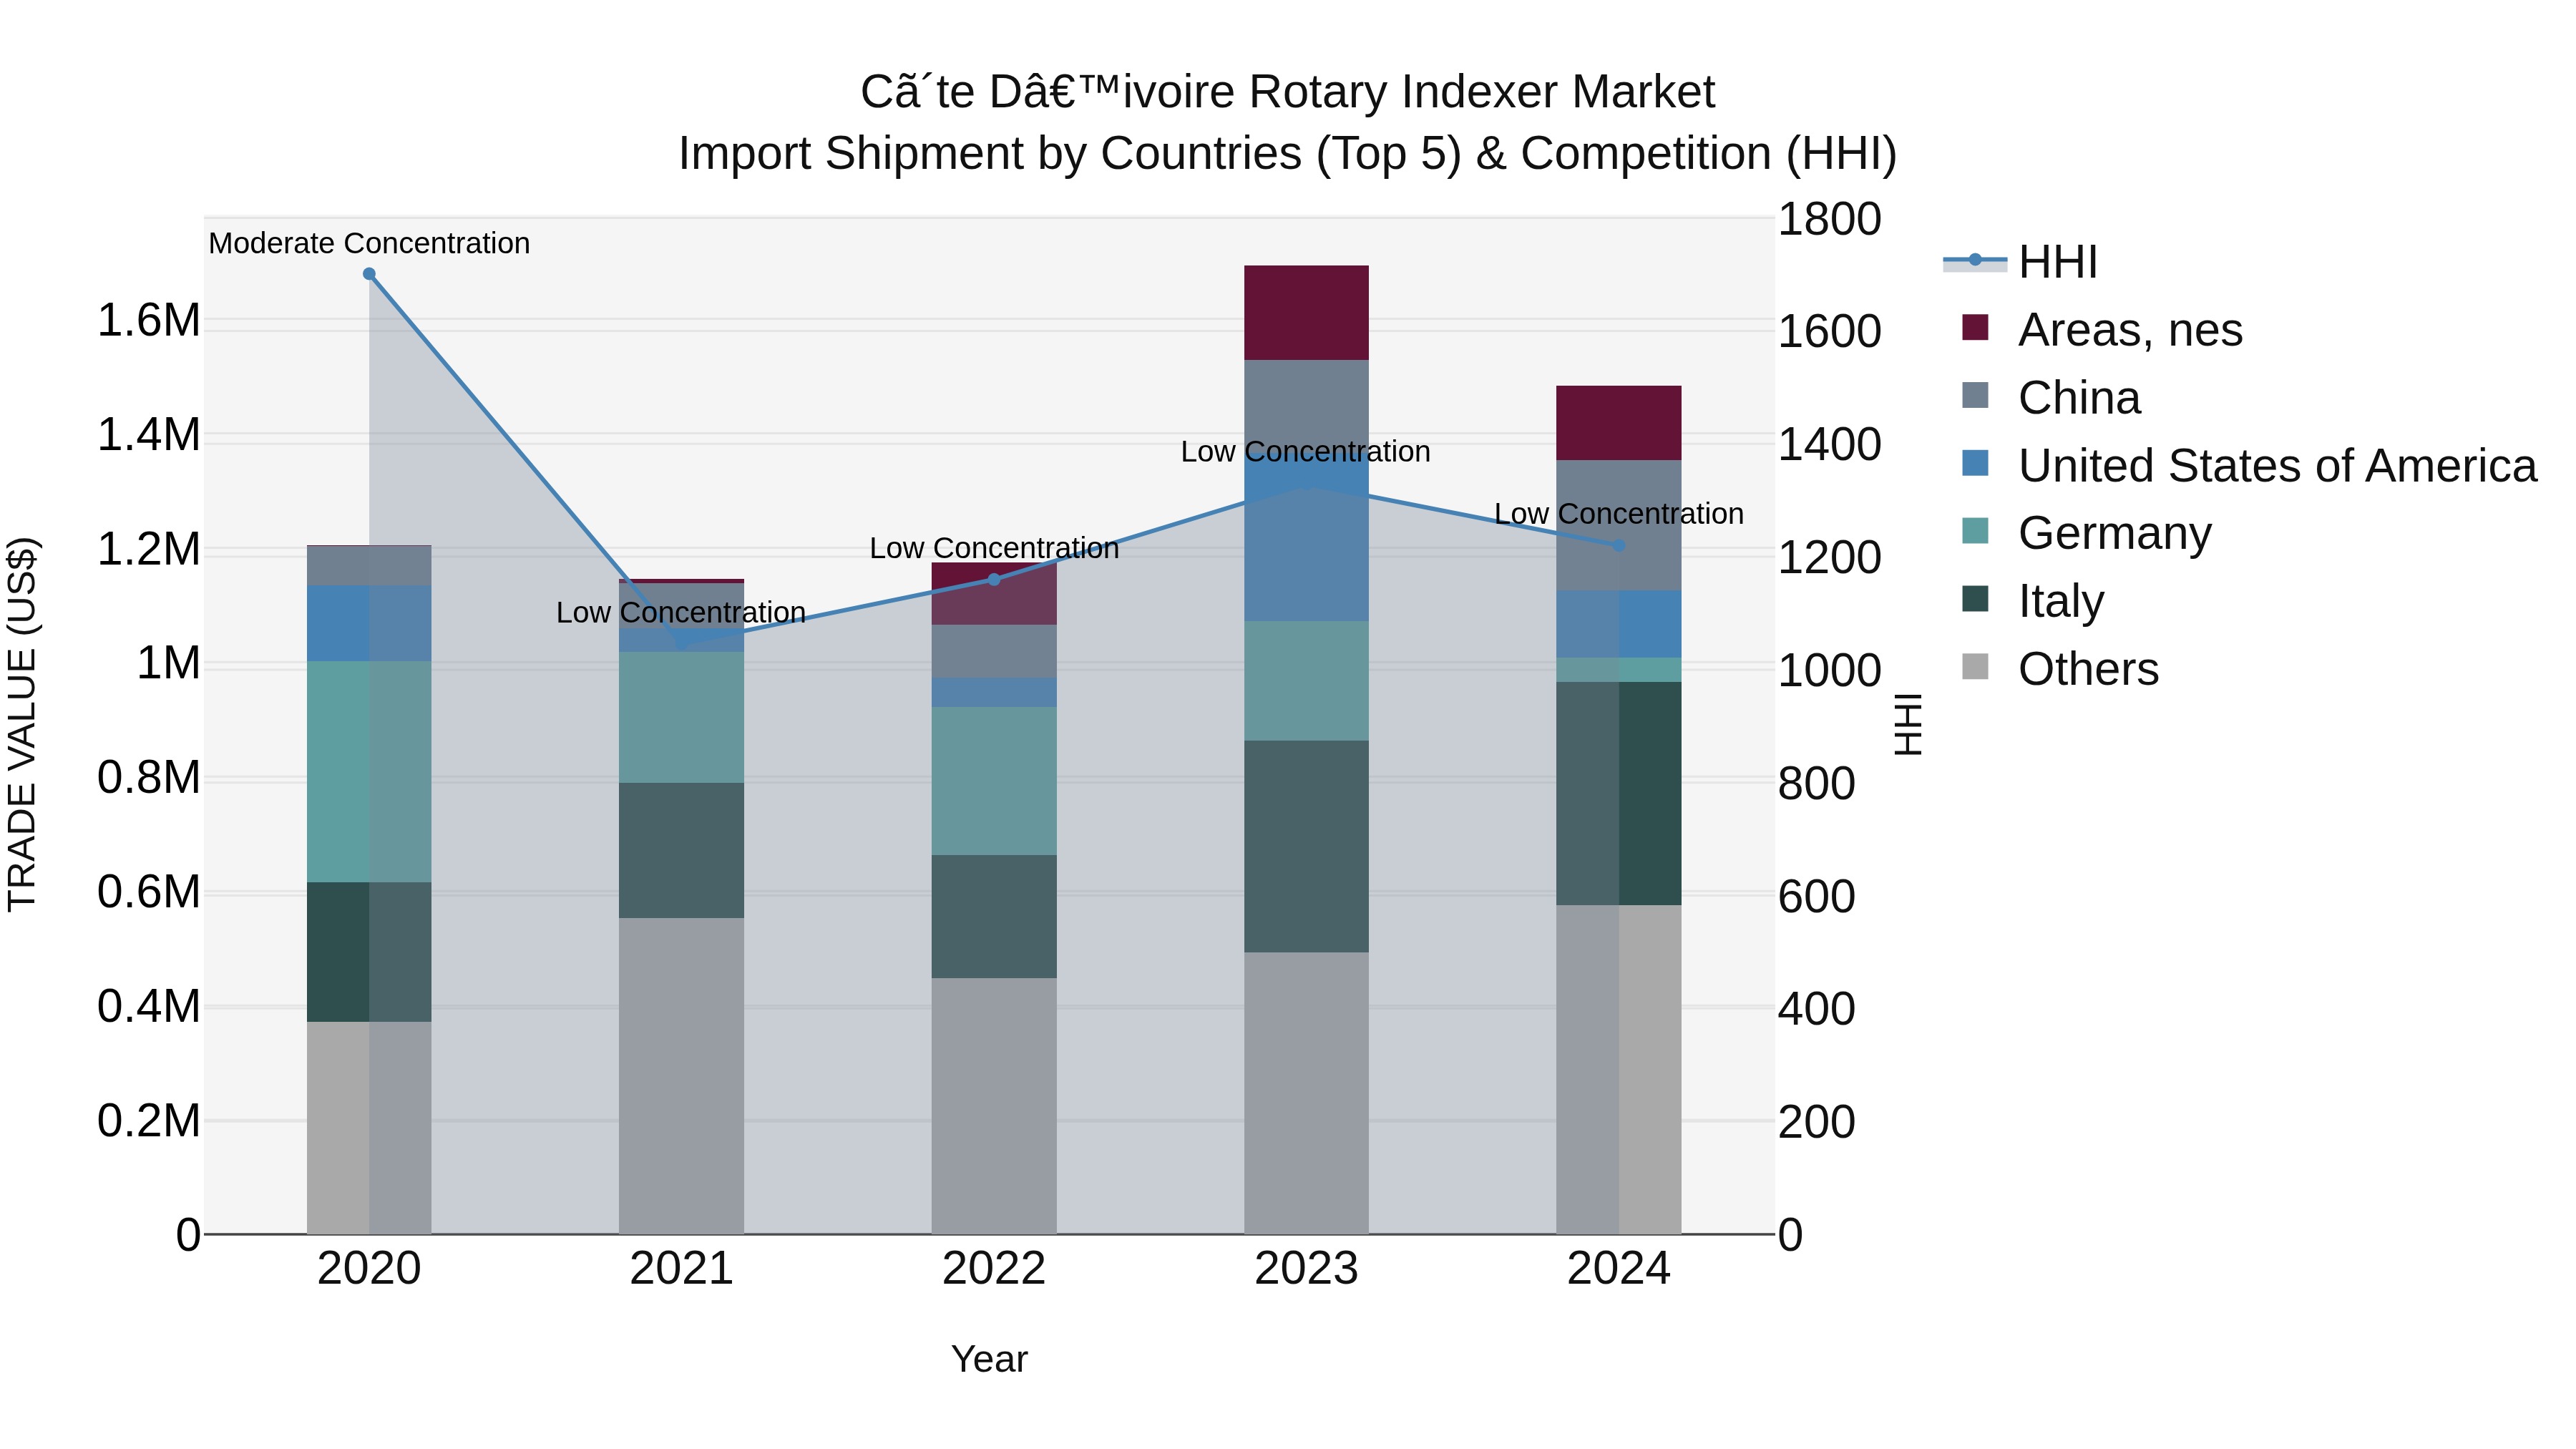Toggle Germany series in legend
The height and width of the screenshot is (1449, 2576).
tap(2087, 533)
